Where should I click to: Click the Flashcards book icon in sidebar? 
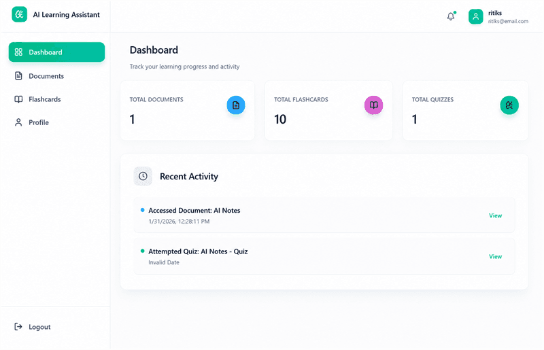18,99
